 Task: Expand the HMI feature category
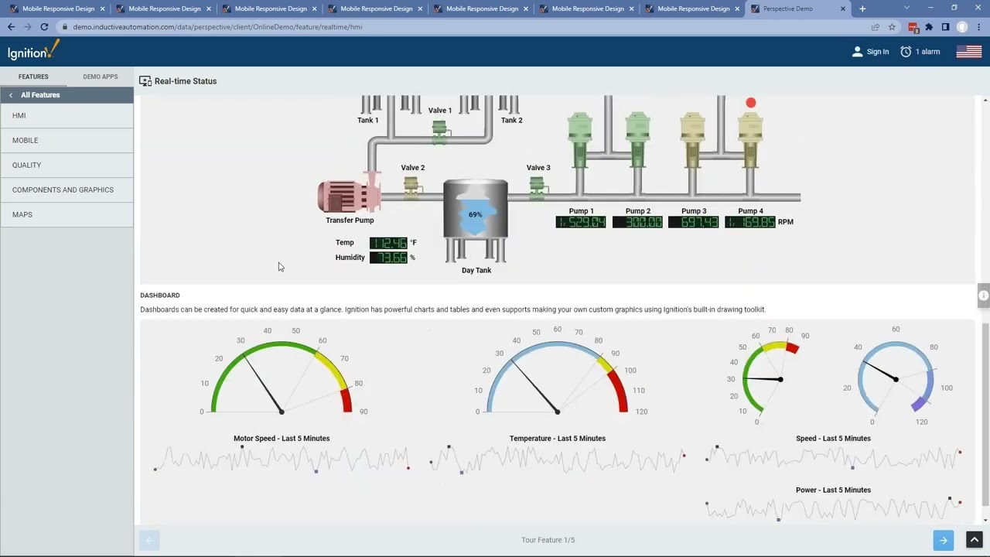point(19,115)
